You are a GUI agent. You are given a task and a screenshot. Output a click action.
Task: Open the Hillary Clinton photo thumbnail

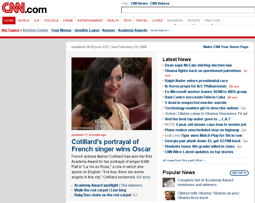[x=169, y=195]
